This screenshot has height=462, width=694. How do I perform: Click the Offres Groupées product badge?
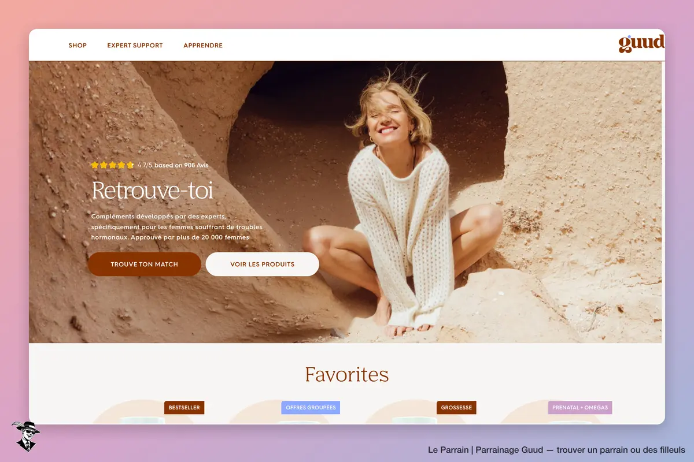pyautogui.click(x=311, y=408)
